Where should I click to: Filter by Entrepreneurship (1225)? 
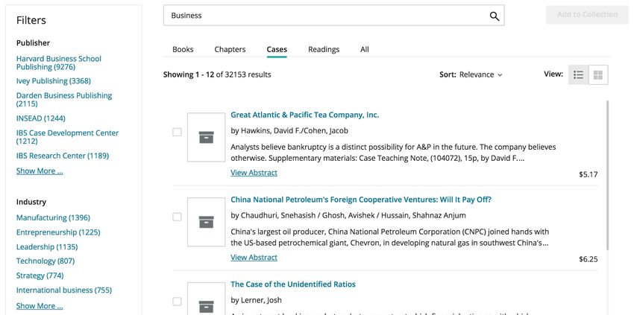(58, 232)
